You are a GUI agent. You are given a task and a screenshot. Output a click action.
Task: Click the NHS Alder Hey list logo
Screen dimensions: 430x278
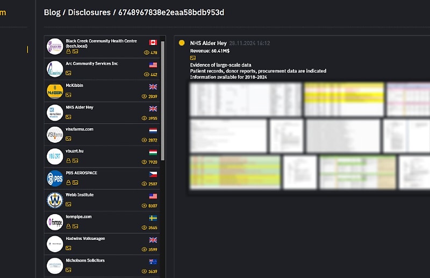point(55,113)
